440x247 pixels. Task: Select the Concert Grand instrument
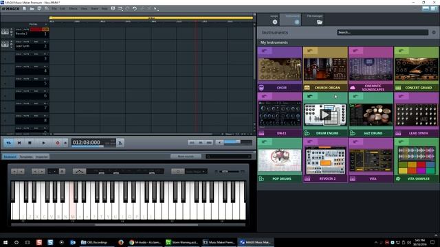click(x=416, y=69)
